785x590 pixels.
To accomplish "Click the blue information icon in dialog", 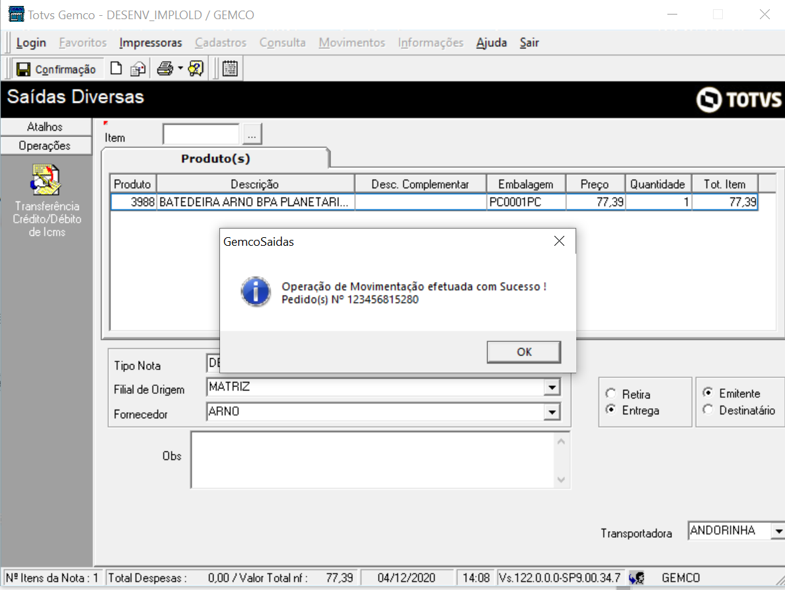I will (x=255, y=291).
